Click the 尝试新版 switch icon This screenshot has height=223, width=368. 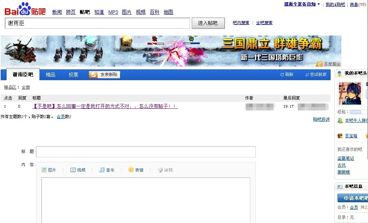click(x=307, y=75)
